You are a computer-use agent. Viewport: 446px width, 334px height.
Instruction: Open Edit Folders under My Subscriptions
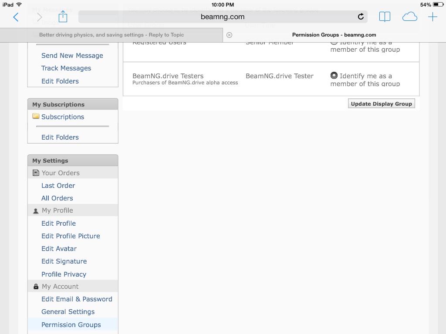point(60,137)
